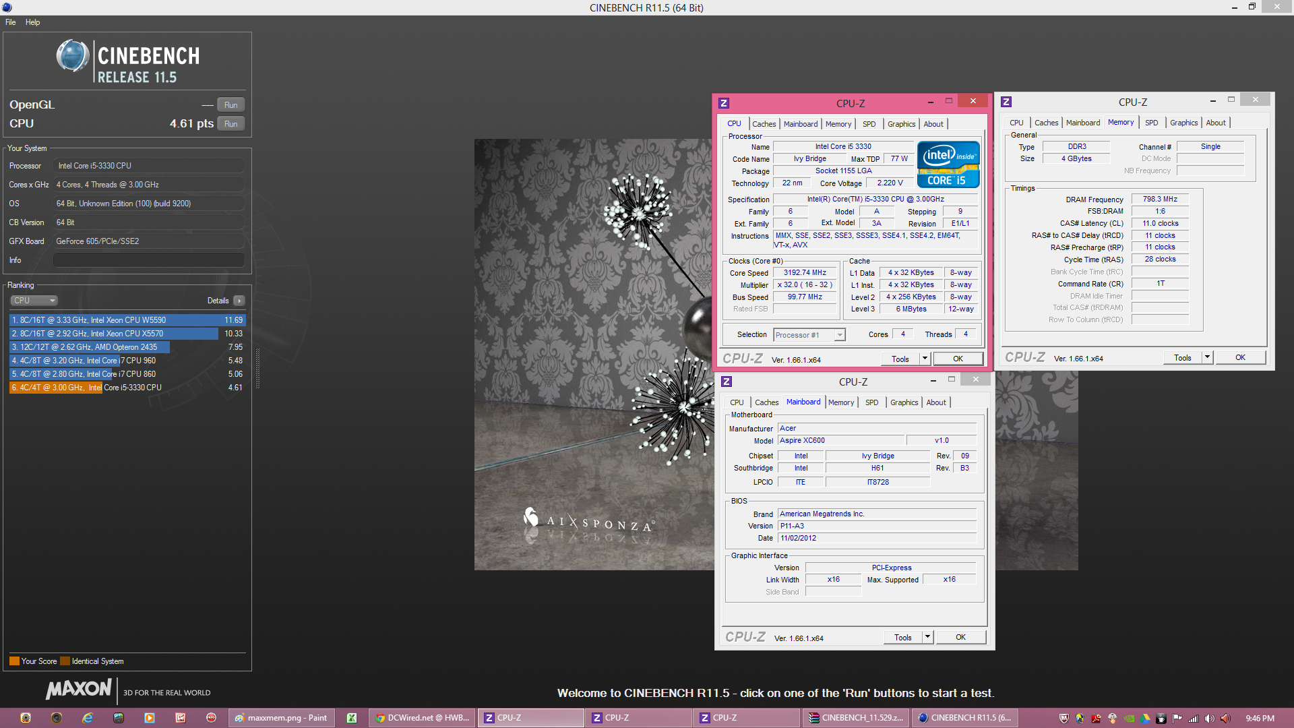Select ranking row AMD Opteron 2435
The height and width of the screenshot is (728, 1294).
[127, 347]
